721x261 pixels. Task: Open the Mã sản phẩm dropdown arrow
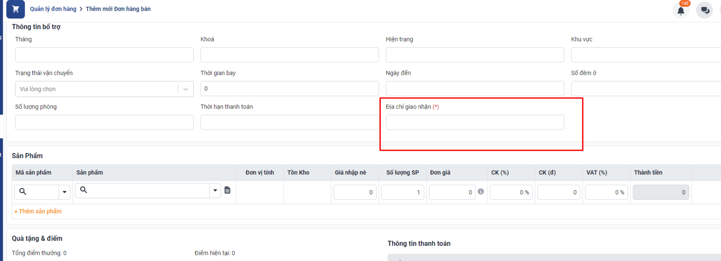pyautogui.click(x=65, y=192)
